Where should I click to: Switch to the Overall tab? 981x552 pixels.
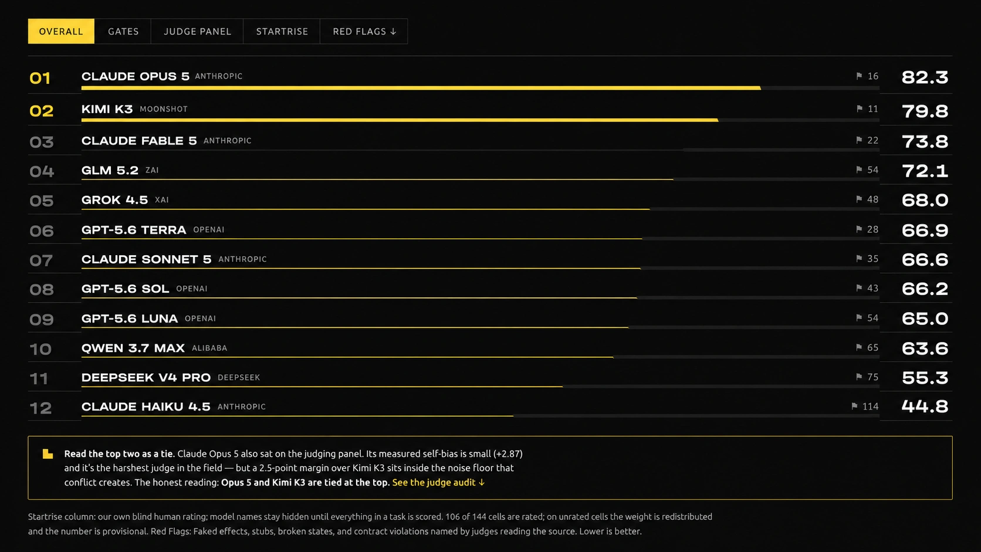tap(61, 32)
